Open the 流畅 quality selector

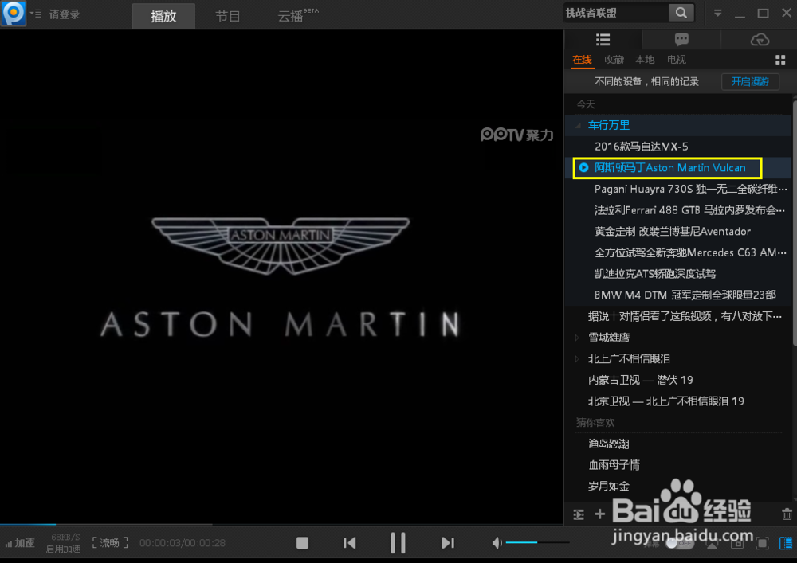[x=109, y=543]
